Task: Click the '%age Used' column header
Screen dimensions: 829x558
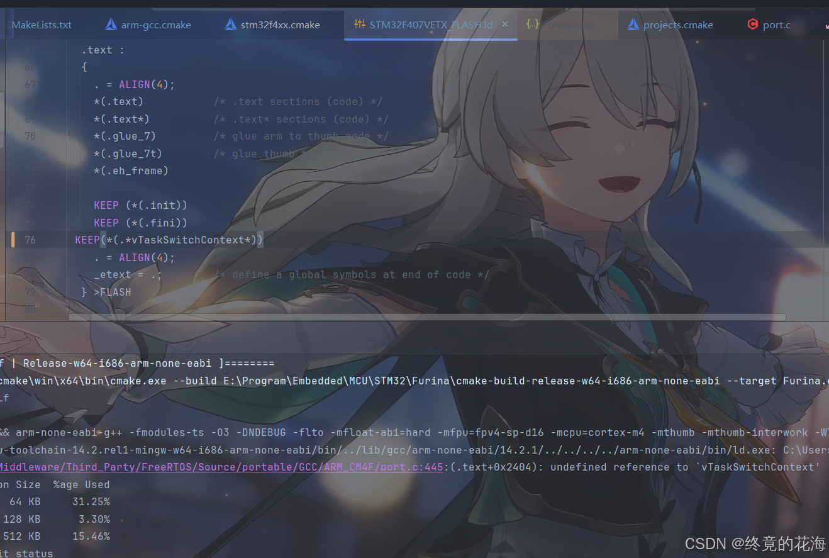Action: coord(82,484)
